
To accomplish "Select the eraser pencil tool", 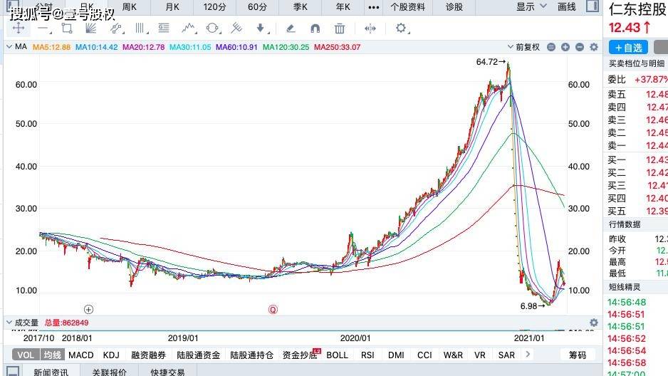I will tap(290, 28).
